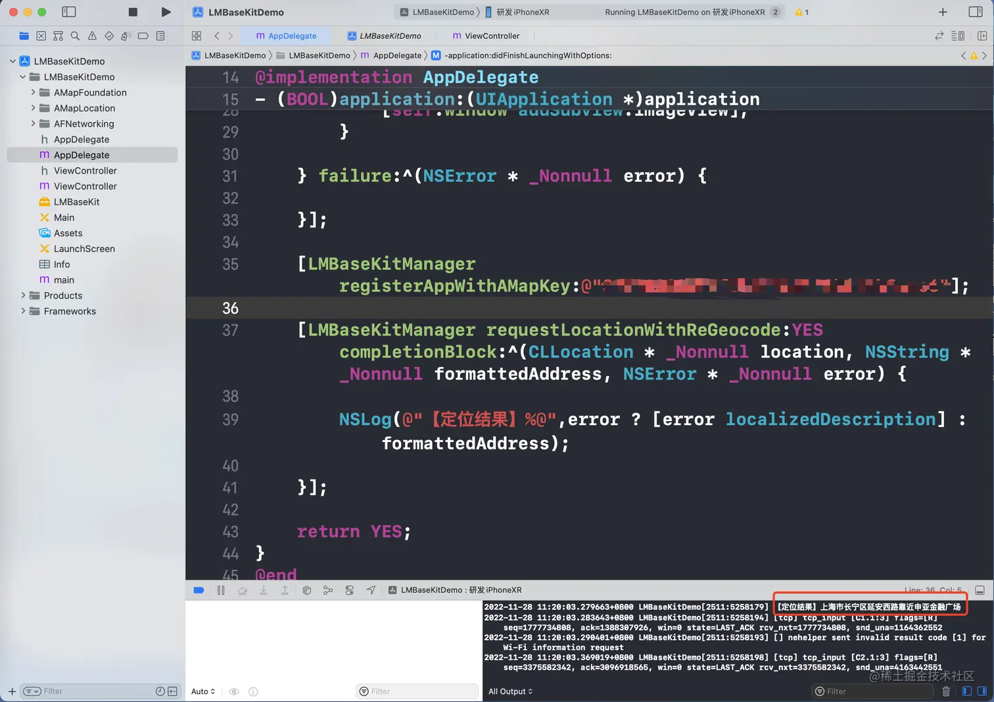
Task: Open the test navigator diamond icon
Action: pos(109,36)
